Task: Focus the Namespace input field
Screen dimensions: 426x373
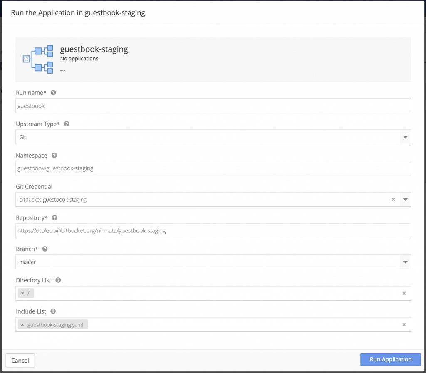Action: (213, 168)
